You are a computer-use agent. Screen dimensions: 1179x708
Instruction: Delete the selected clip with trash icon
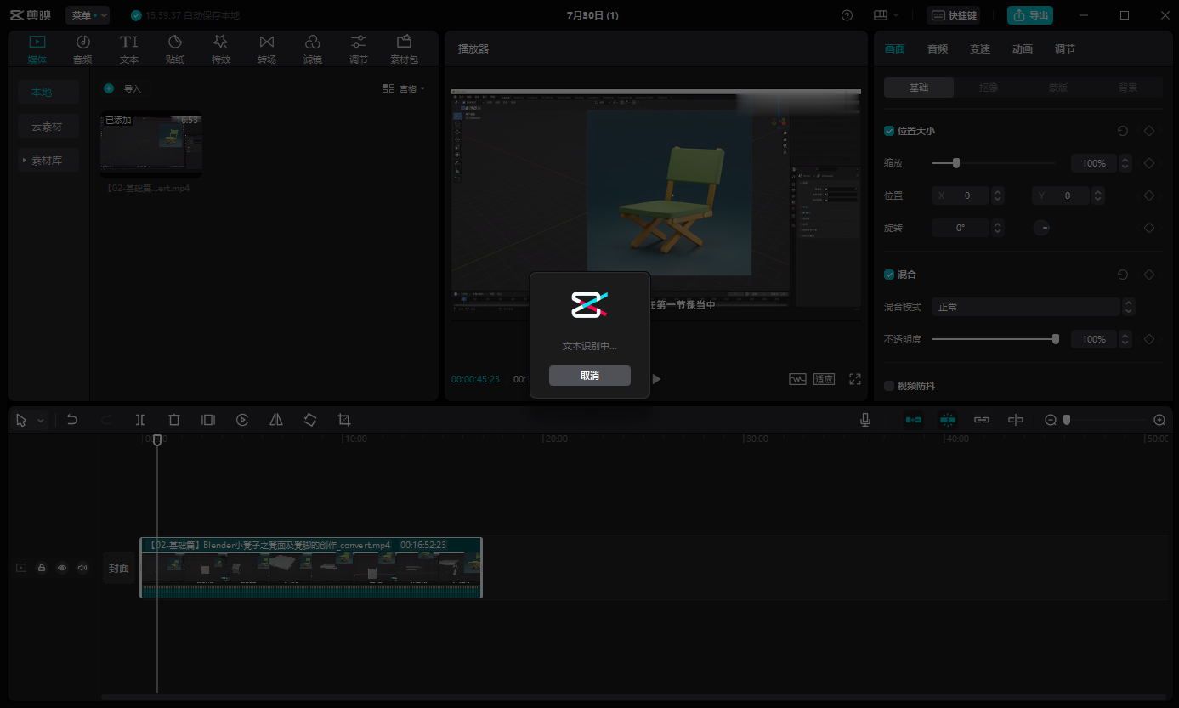(174, 420)
